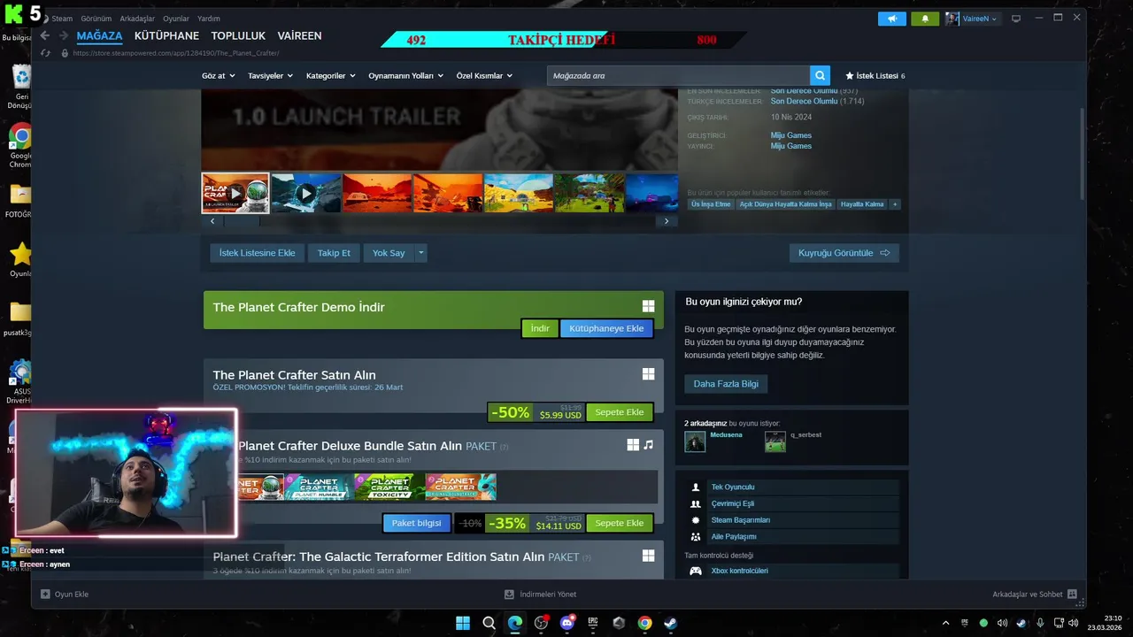Open the Windows Start menu
This screenshot has height=637, width=1133.
coord(463,623)
